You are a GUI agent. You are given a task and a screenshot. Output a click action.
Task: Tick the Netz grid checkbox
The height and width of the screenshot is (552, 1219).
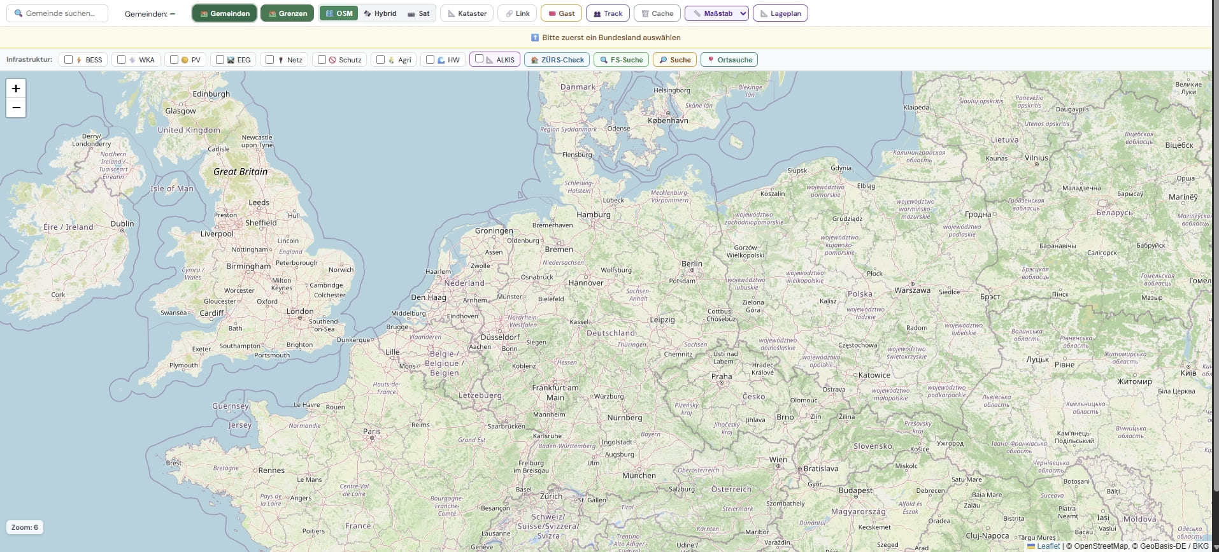(x=269, y=60)
